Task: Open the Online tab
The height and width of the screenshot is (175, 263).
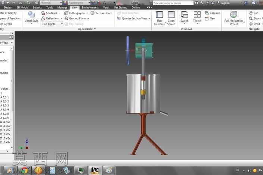Action: [x=136, y=7]
